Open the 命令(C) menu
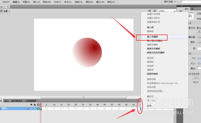 68,2
